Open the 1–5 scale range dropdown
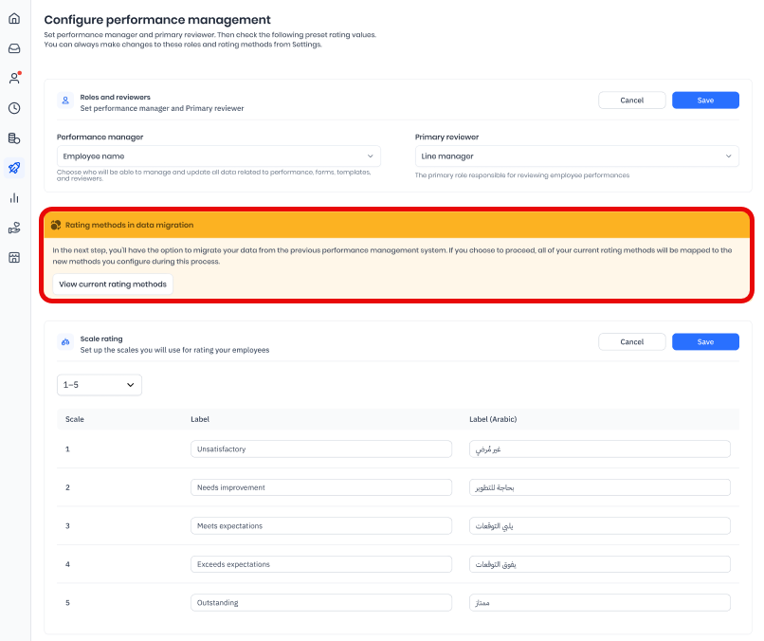Image resolution: width=764 pixels, height=641 pixels. coord(100,385)
